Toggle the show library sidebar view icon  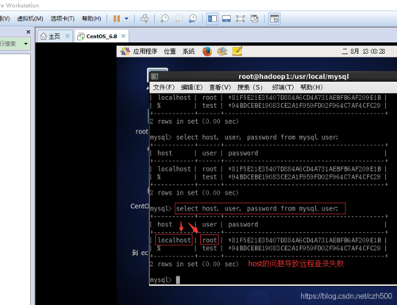[212, 19]
